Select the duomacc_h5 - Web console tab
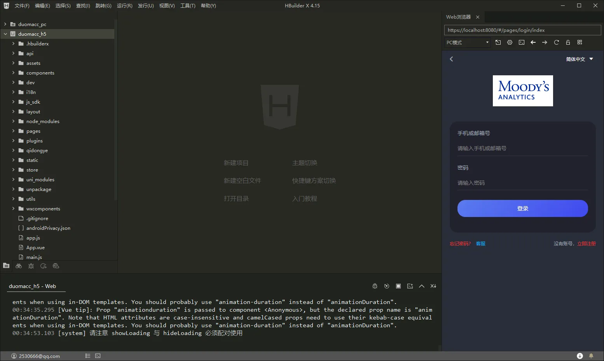 point(32,286)
